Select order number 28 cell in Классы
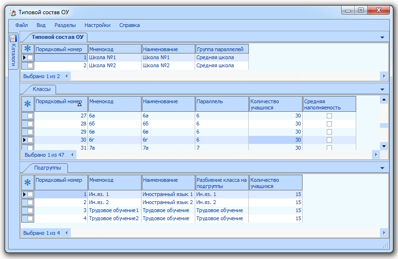This screenshot has width=398, height=259. (x=61, y=124)
